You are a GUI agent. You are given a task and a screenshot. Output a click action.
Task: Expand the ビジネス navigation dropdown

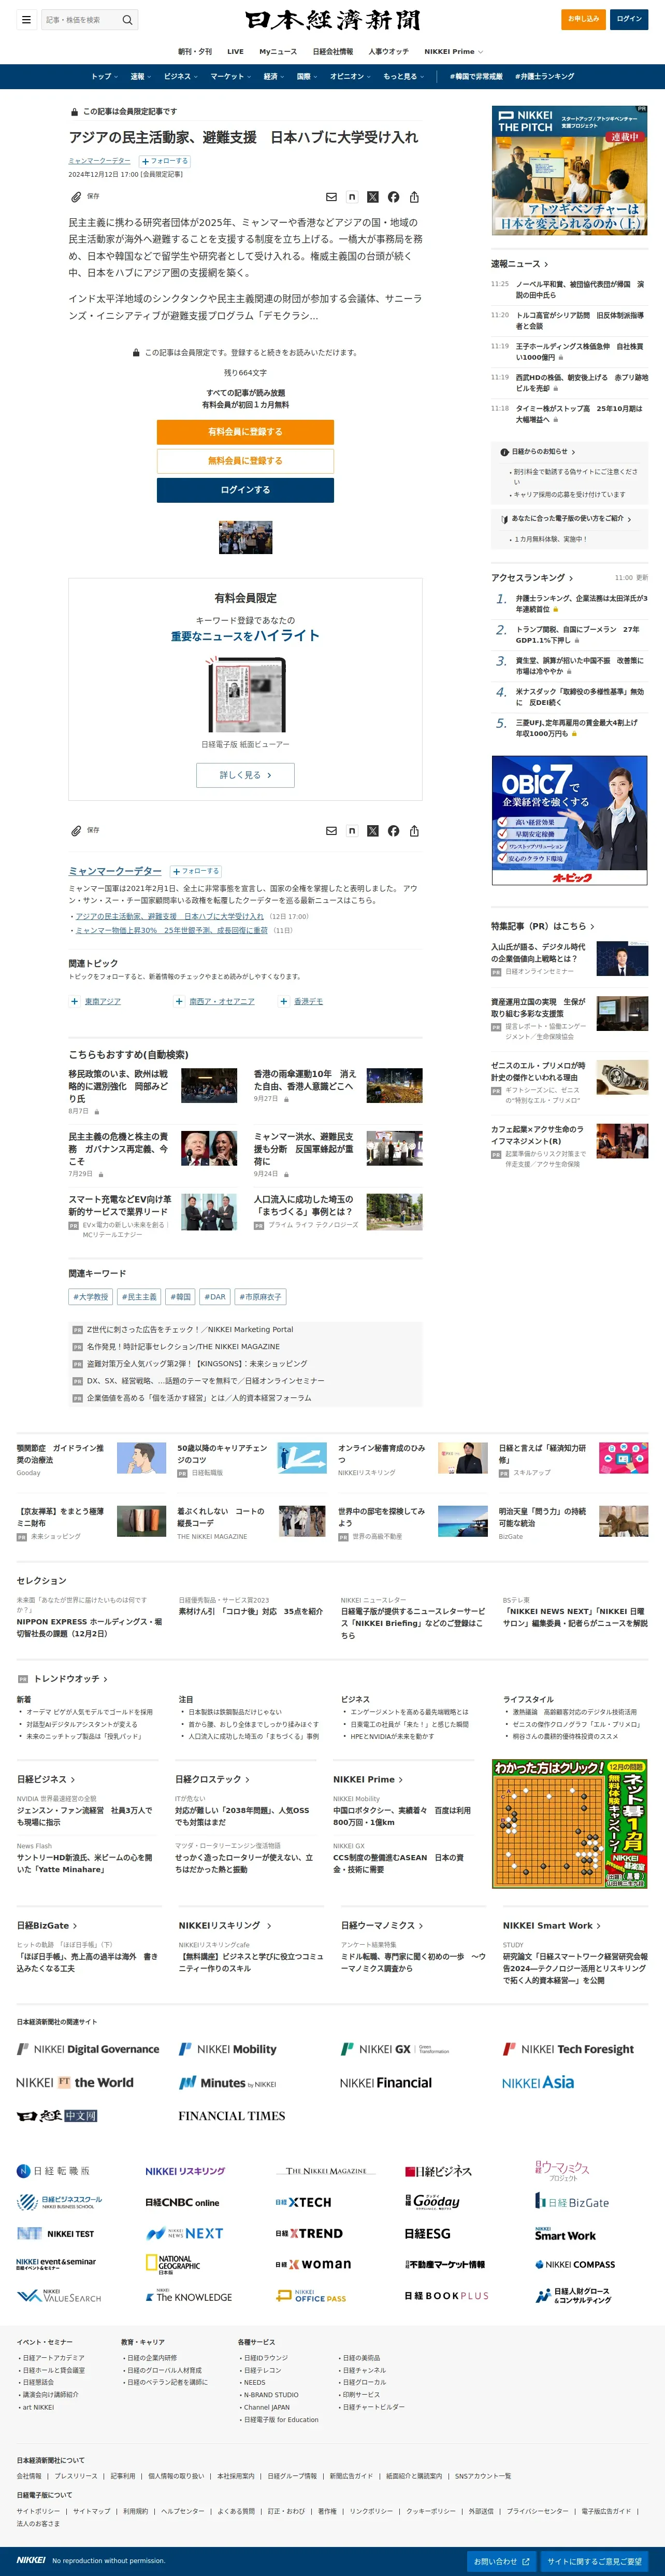point(180,77)
